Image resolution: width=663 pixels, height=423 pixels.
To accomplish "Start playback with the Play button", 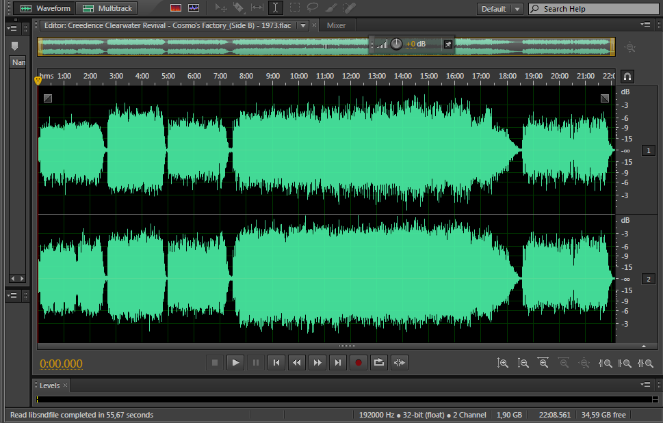I will (x=235, y=363).
